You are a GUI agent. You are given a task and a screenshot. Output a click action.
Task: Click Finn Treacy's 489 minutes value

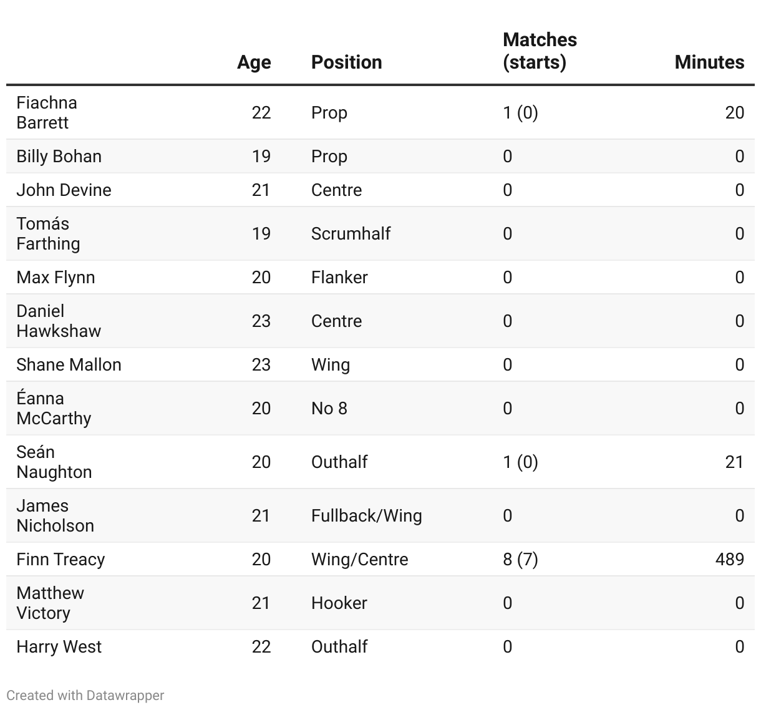pyautogui.click(x=729, y=559)
